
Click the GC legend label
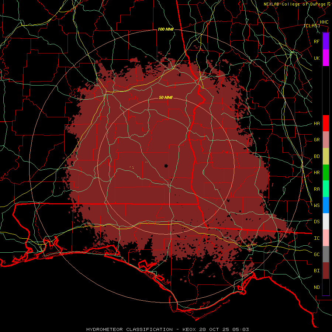[317, 254]
